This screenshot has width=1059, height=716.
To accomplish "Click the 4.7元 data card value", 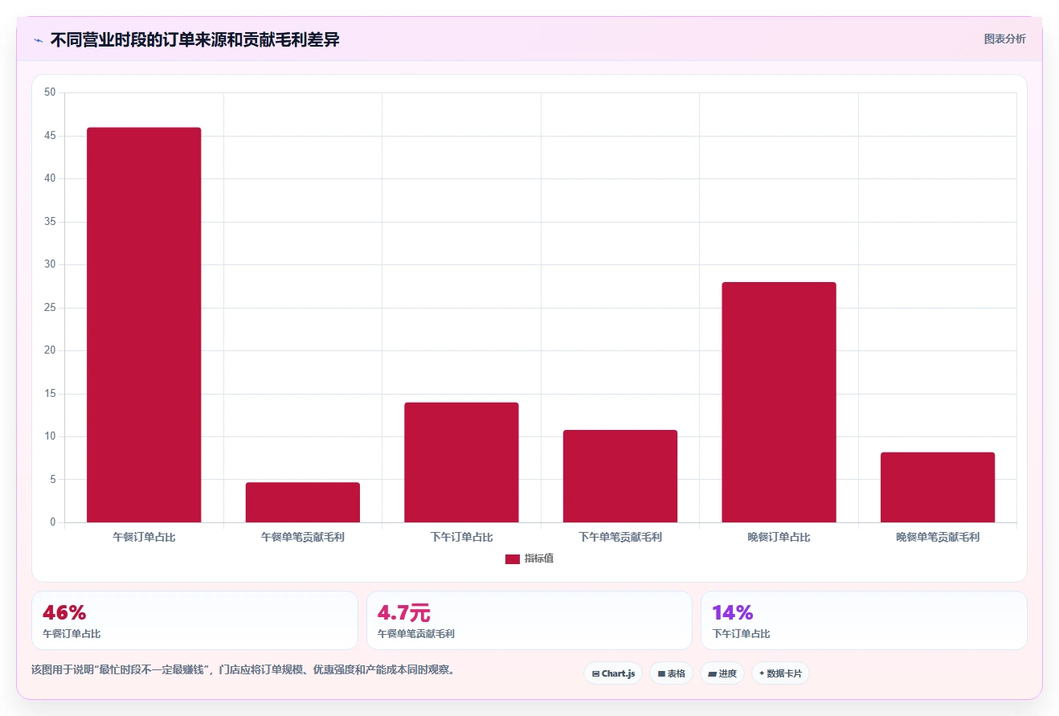I will point(404,612).
